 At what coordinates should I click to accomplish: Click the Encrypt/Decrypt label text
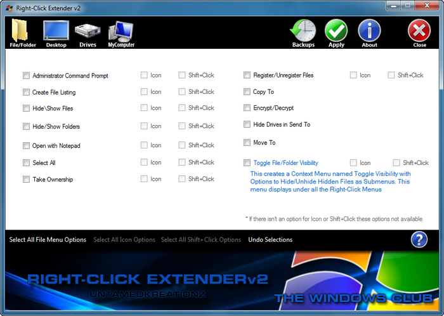click(273, 108)
